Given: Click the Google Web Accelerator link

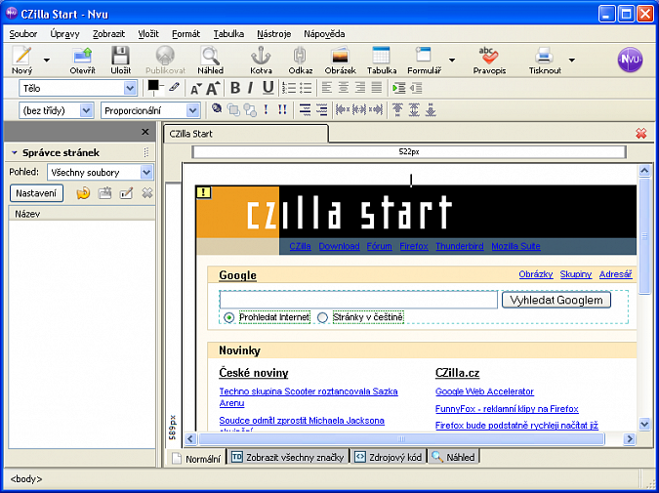Looking at the screenshot, I should (x=484, y=391).
